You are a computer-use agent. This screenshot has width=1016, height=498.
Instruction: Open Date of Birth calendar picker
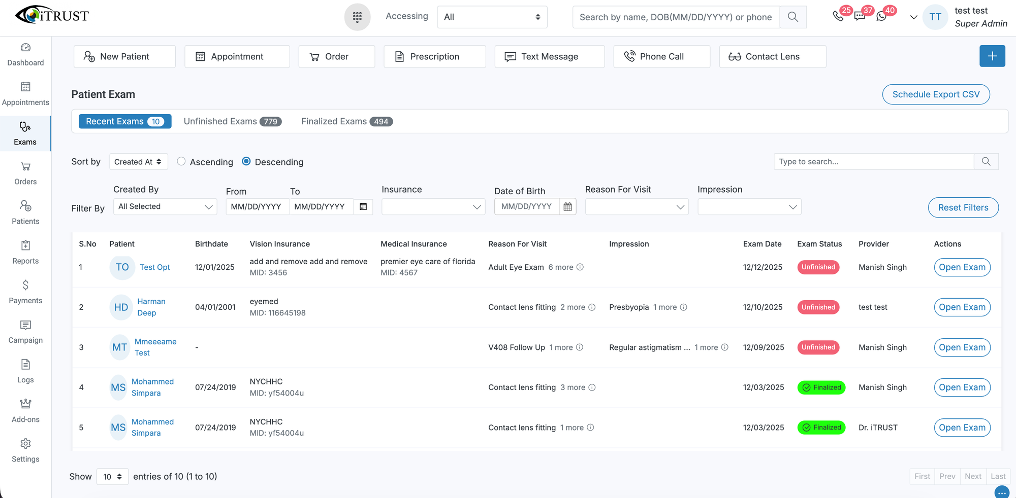point(567,206)
